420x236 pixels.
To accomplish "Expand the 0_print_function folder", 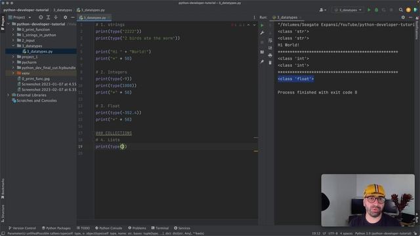I will 13,29.
